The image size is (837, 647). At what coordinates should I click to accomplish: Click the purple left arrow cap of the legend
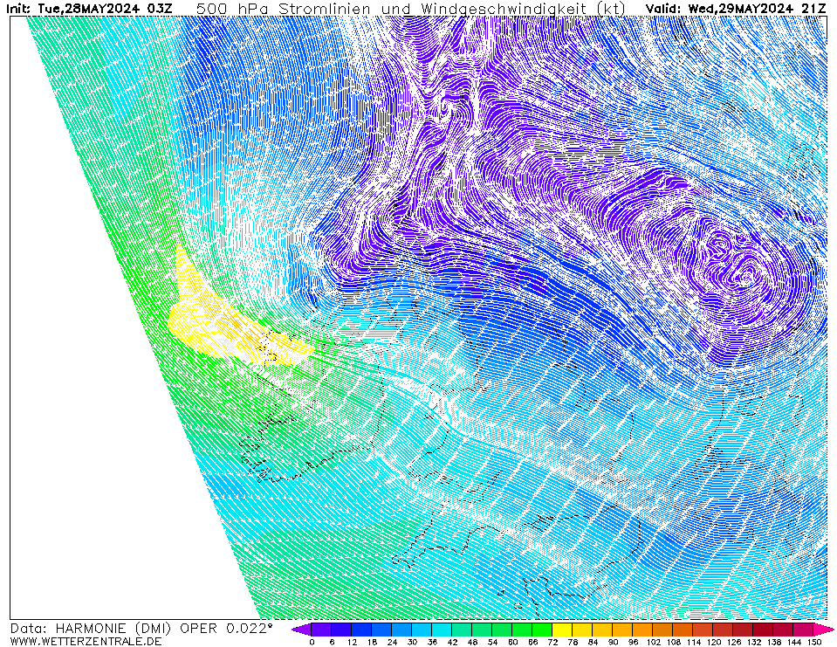point(302,630)
